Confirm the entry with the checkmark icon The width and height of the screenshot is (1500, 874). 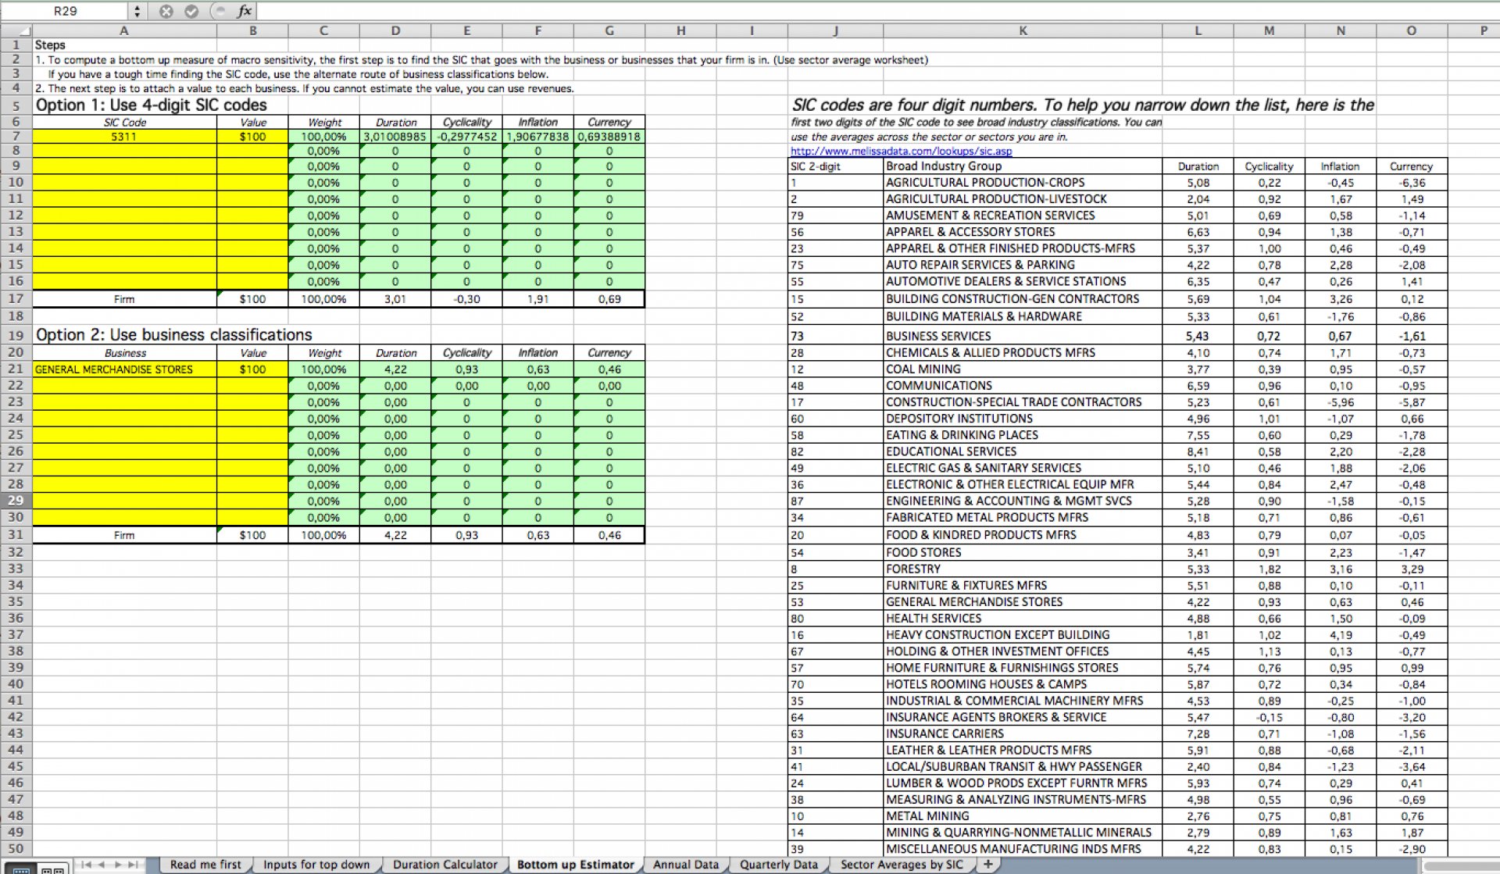(191, 11)
